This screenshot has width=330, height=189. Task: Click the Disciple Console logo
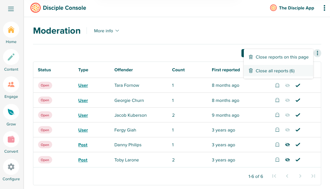[35, 8]
